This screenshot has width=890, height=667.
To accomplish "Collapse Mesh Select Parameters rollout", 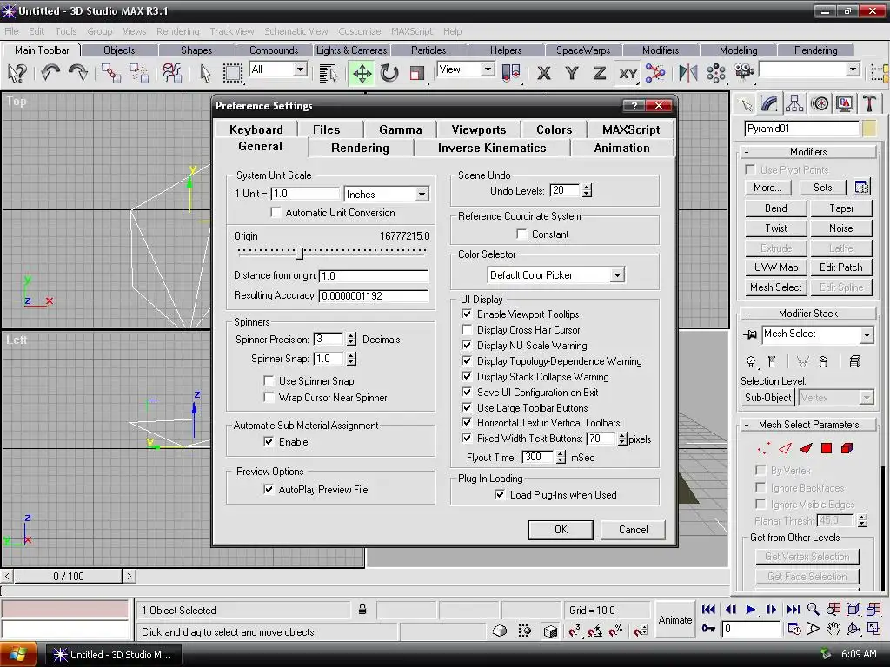I will [808, 424].
